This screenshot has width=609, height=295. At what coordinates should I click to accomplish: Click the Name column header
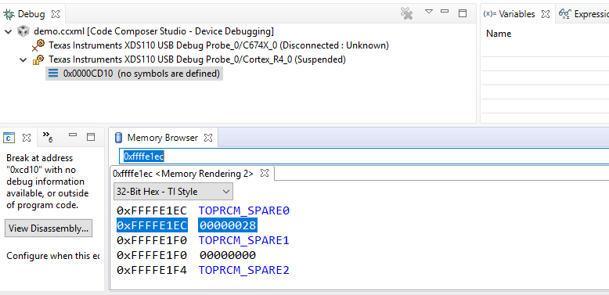tap(499, 34)
